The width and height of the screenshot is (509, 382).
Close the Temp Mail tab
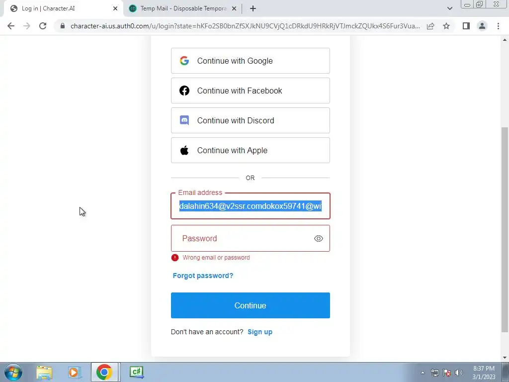coord(234,8)
